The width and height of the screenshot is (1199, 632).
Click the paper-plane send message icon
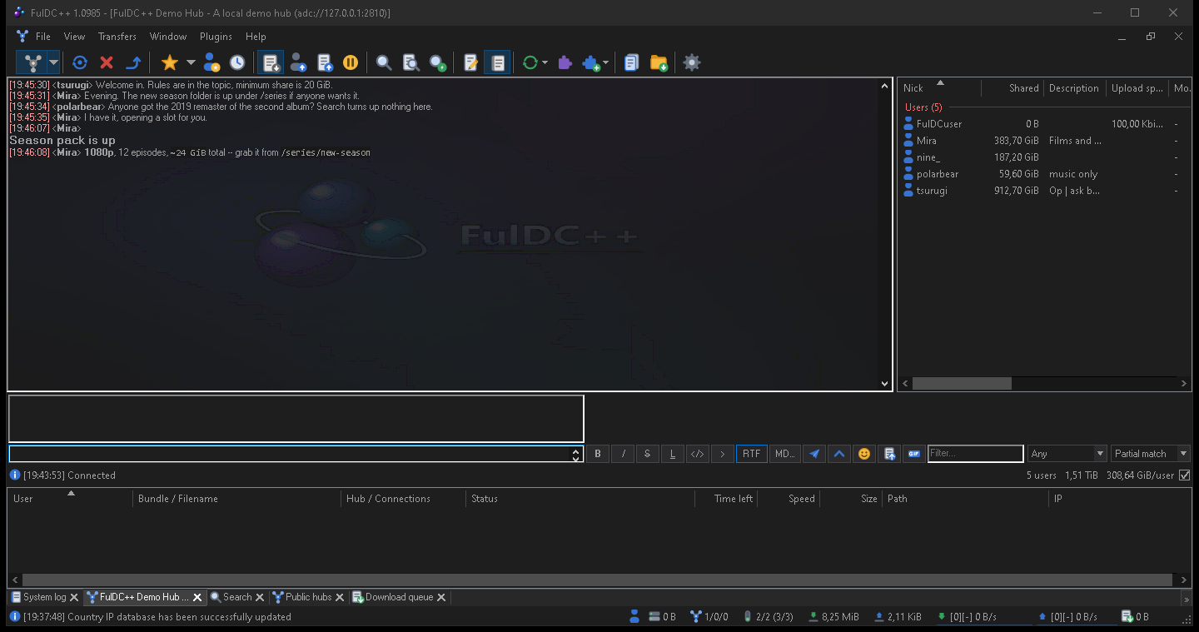pyautogui.click(x=814, y=454)
